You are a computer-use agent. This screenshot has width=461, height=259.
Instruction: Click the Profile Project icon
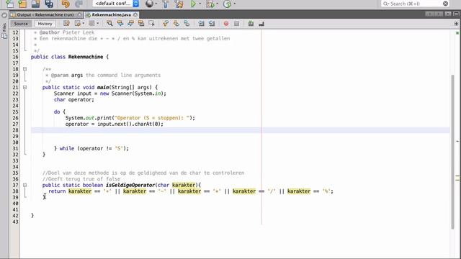[227, 4]
